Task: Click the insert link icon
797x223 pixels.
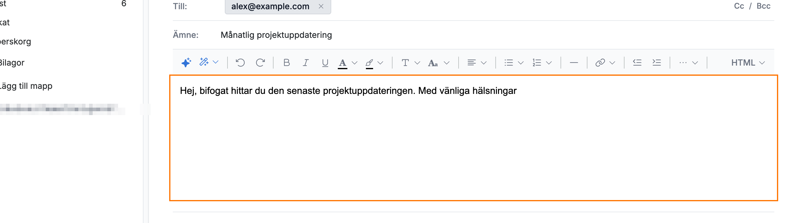Action: point(600,63)
